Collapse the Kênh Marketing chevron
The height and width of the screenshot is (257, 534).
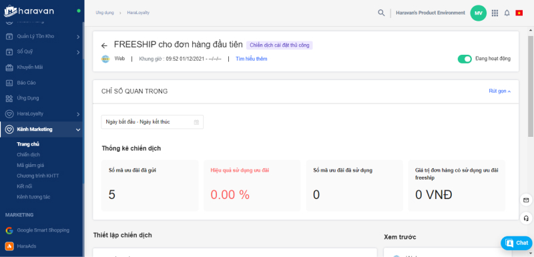click(78, 130)
